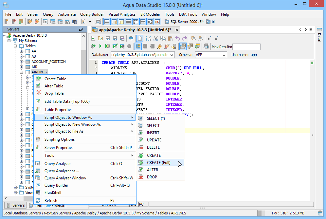The height and width of the screenshot is (219, 326).
Task: Expand the Script Object to File As submenu
Action: 85,131
